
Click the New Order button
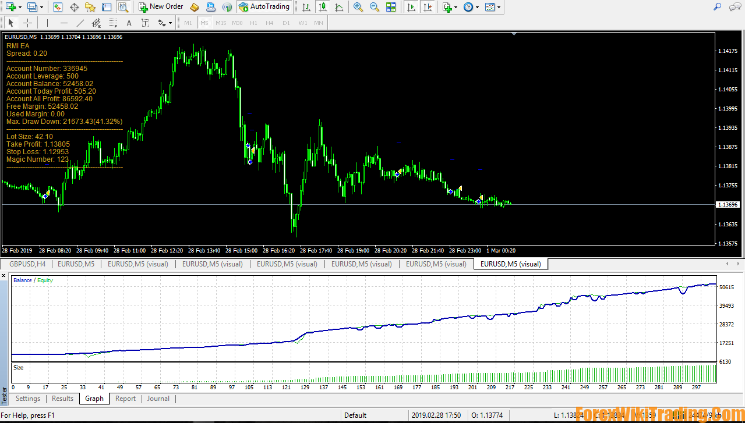161,7
